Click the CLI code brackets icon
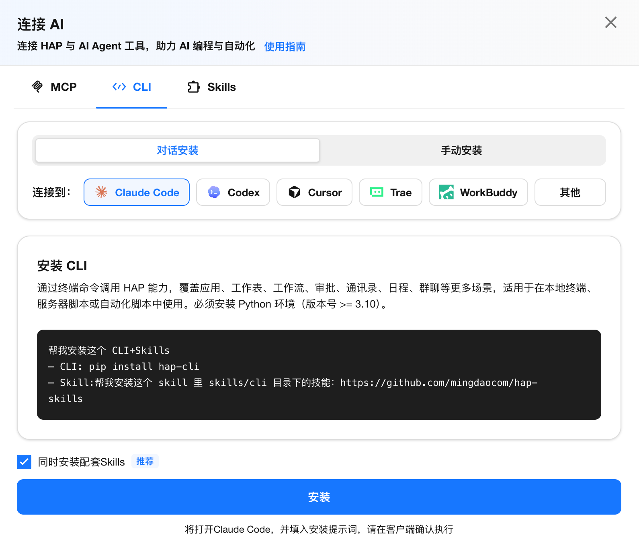Screen dimensions: 639x554 point(119,87)
